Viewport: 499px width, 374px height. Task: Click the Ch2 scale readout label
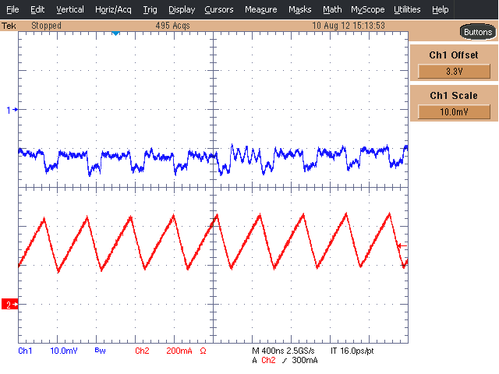(x=142, y=351)
